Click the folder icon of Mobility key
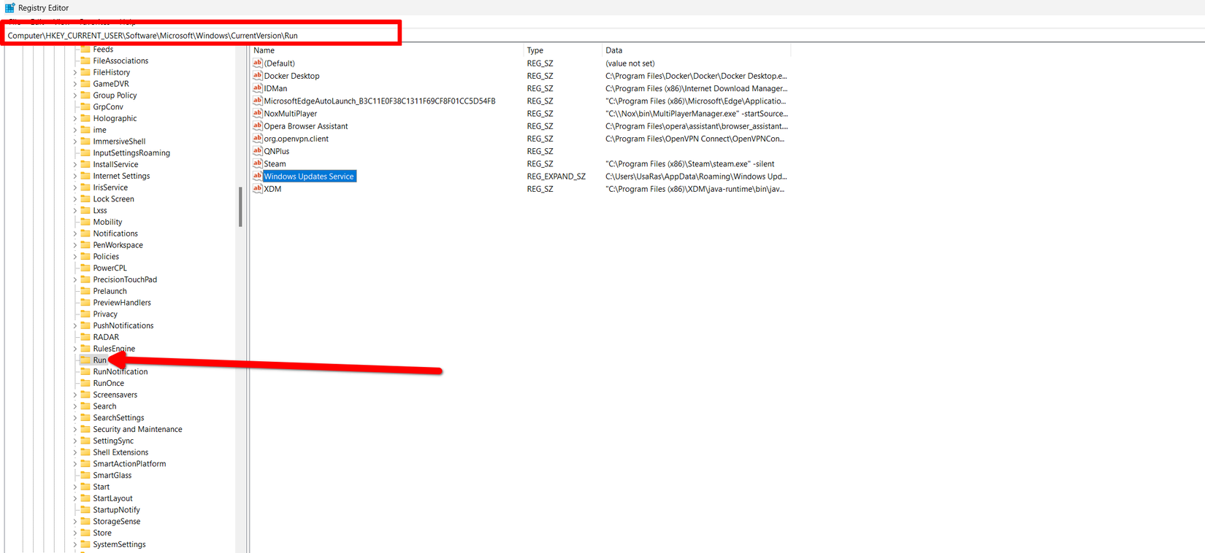 [85, 222]
